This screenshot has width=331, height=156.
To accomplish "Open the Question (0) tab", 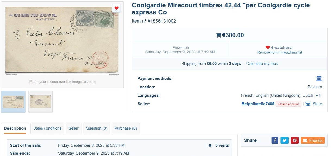I will click(x=97, y=128).
